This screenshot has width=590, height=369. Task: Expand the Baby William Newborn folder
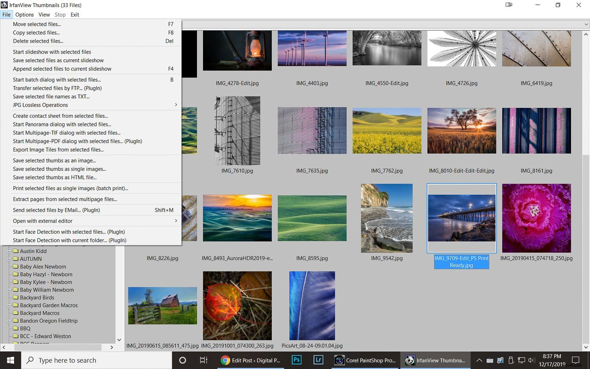tap(9, 290)
